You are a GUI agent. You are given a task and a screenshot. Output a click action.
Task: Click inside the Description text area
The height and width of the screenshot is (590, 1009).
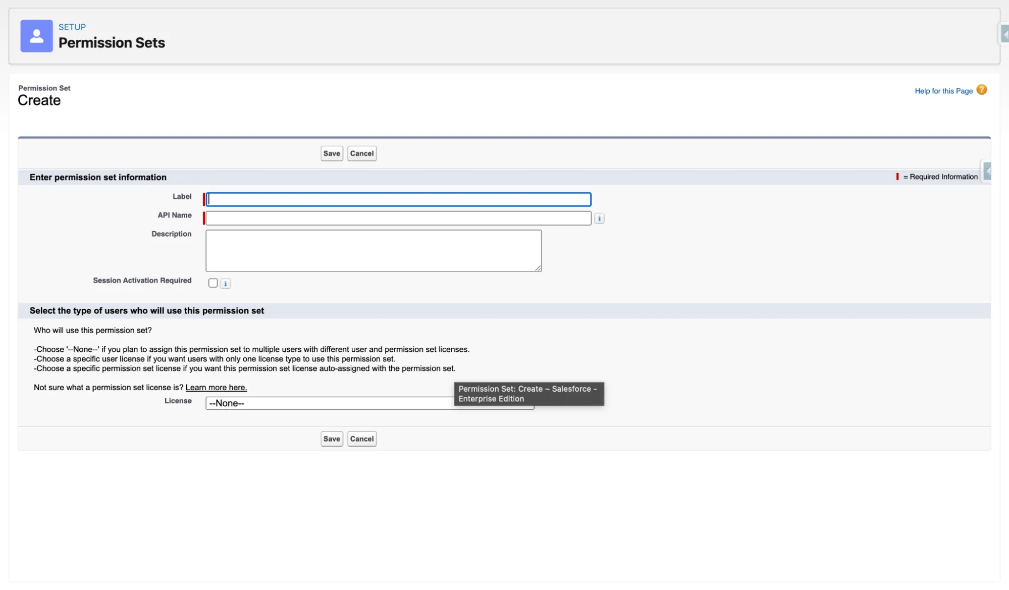(x=373, y=251)
